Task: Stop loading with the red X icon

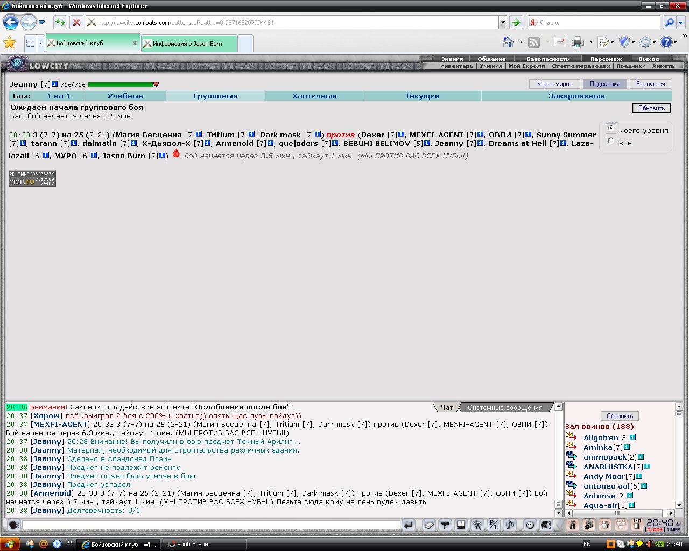Action: [76, 23]
